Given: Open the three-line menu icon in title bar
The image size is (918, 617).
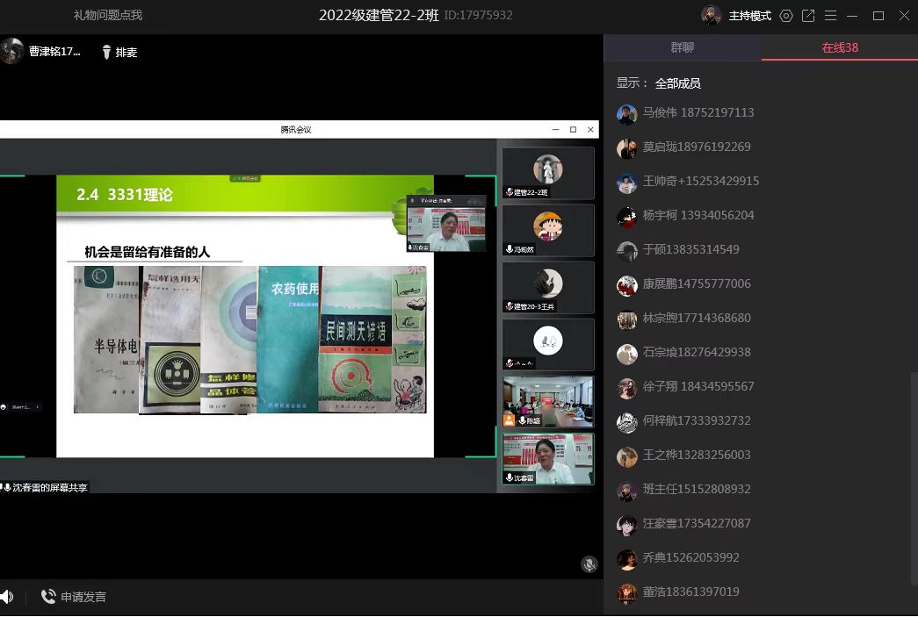Looking at the screenshot, I should click(830, 16).
